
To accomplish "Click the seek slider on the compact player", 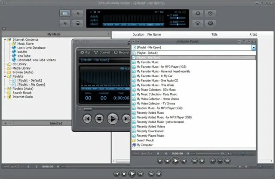I will (88, 109).
